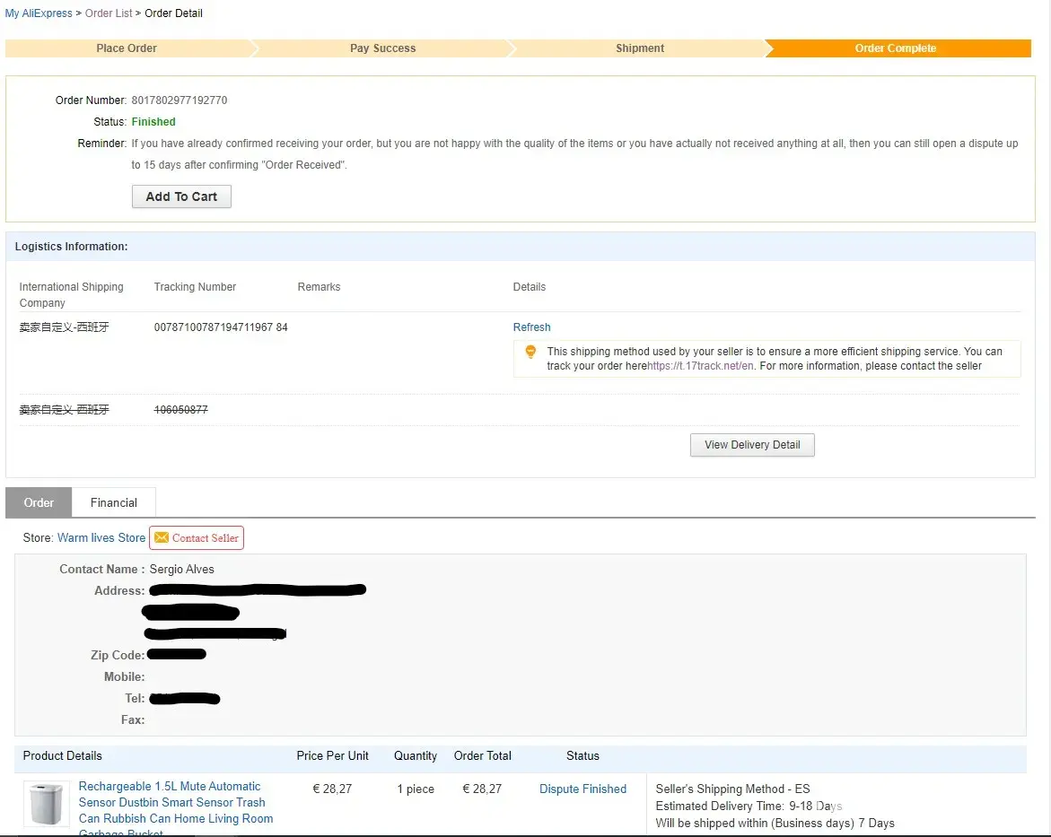Refresh the logistics tracking details
This screenshot has height=837, width=1051.
tap(531, 327)
